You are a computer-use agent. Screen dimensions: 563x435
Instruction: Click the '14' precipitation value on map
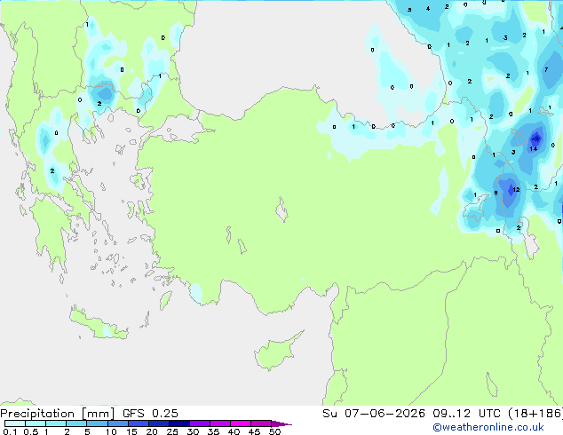coord(533,148)
